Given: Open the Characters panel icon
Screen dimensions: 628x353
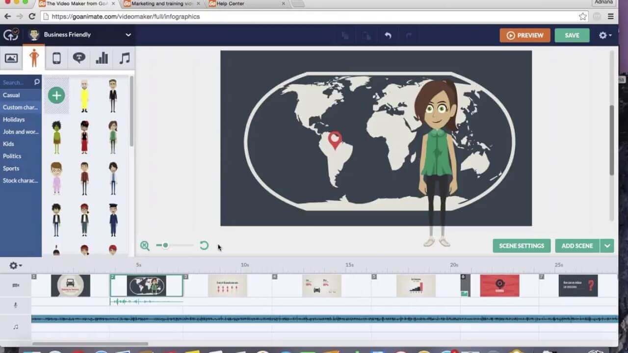Looking at the screenshot, I should (x=34, y=58).
